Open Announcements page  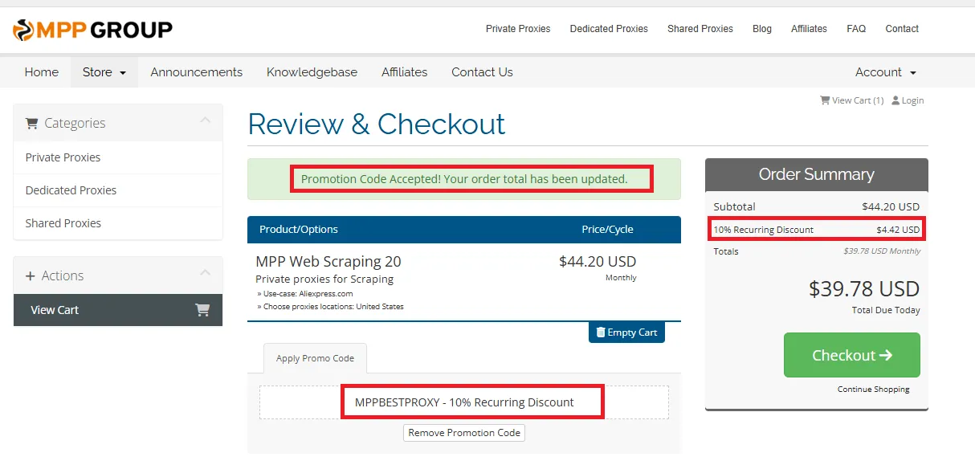coord(197,72)
